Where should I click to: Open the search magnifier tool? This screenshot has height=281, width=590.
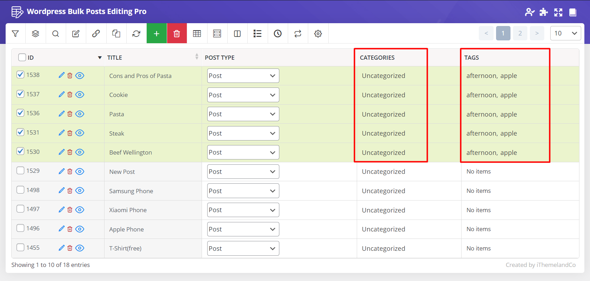tap(56, 33)
